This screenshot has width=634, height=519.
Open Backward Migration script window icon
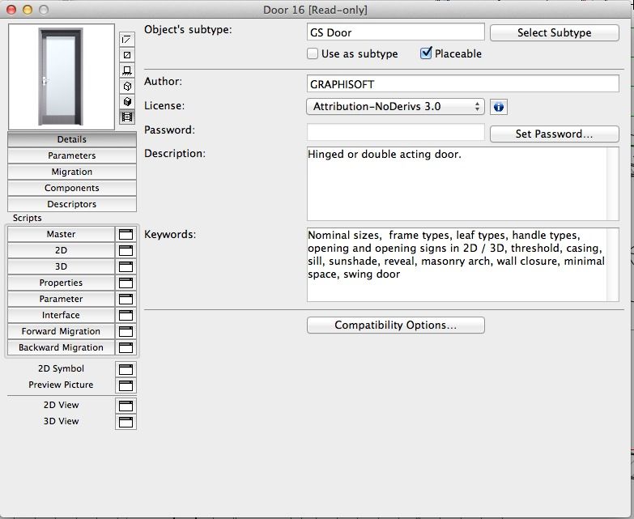(126, 347)
